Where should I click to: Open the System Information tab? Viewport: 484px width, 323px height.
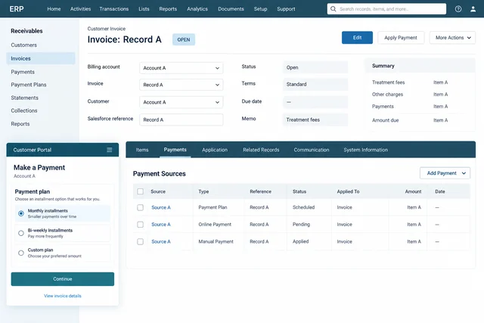366,150
